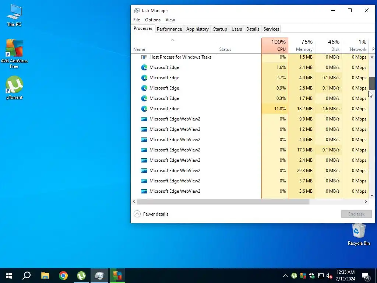Select WebView2 row with 3.7 MB memory
Image resolution: width=377 pixels, height=283 pixels.
tap(250, 181)
